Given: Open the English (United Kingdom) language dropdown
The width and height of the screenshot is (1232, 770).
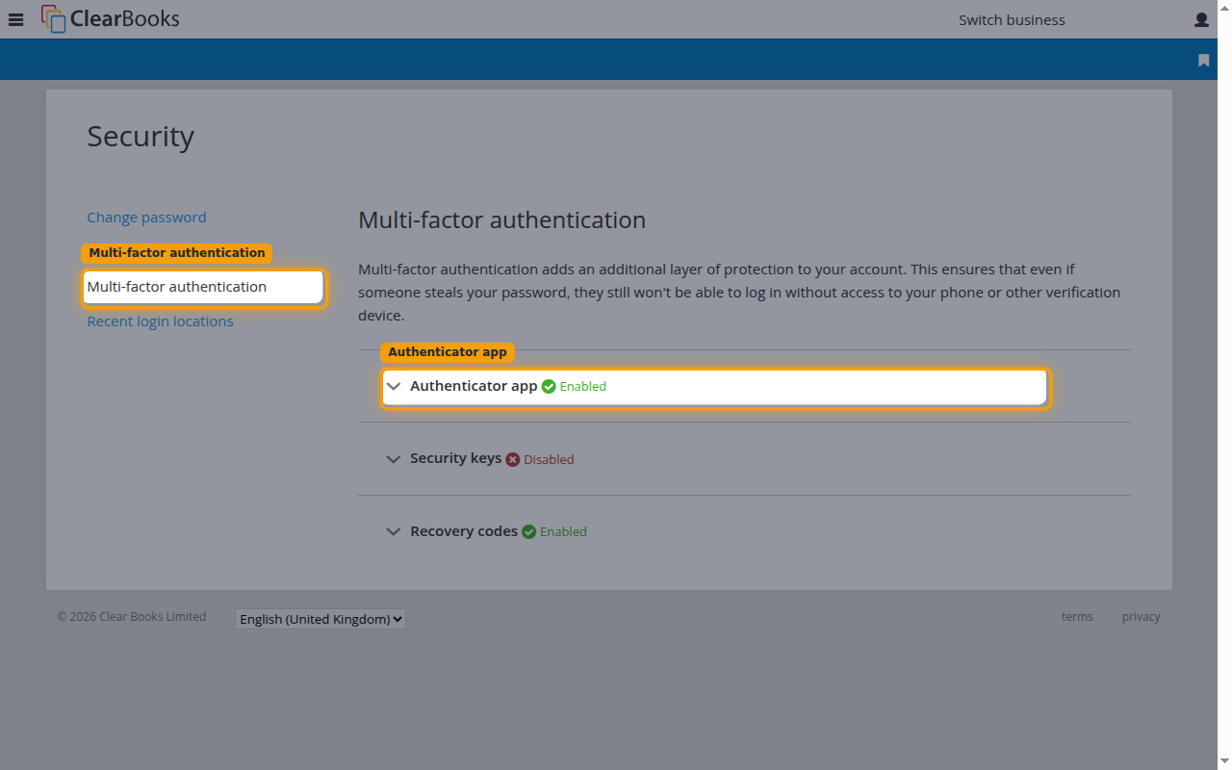Looking at the screenshot, I should click(x=321, y=619).
